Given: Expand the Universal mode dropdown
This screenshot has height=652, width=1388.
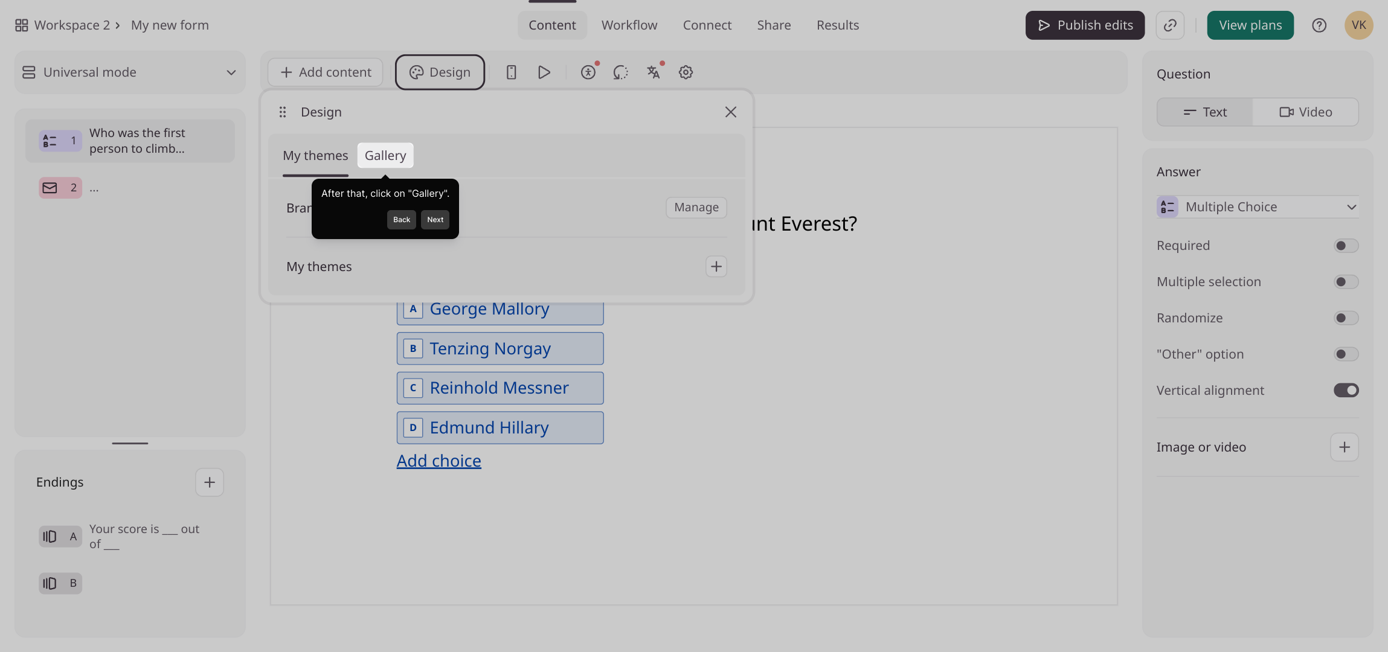Looking at the screenshot, I should pos(130,72).
